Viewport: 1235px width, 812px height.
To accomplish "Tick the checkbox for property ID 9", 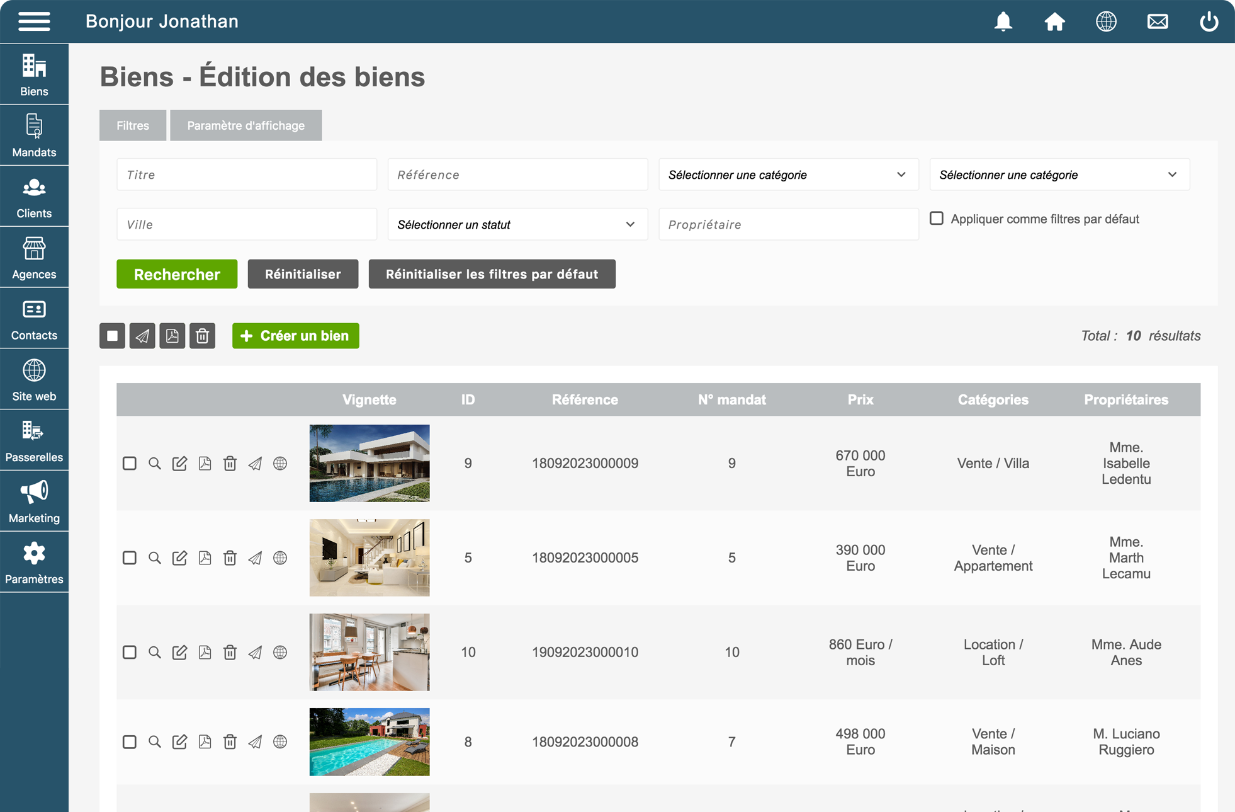I will click(130, 464).
